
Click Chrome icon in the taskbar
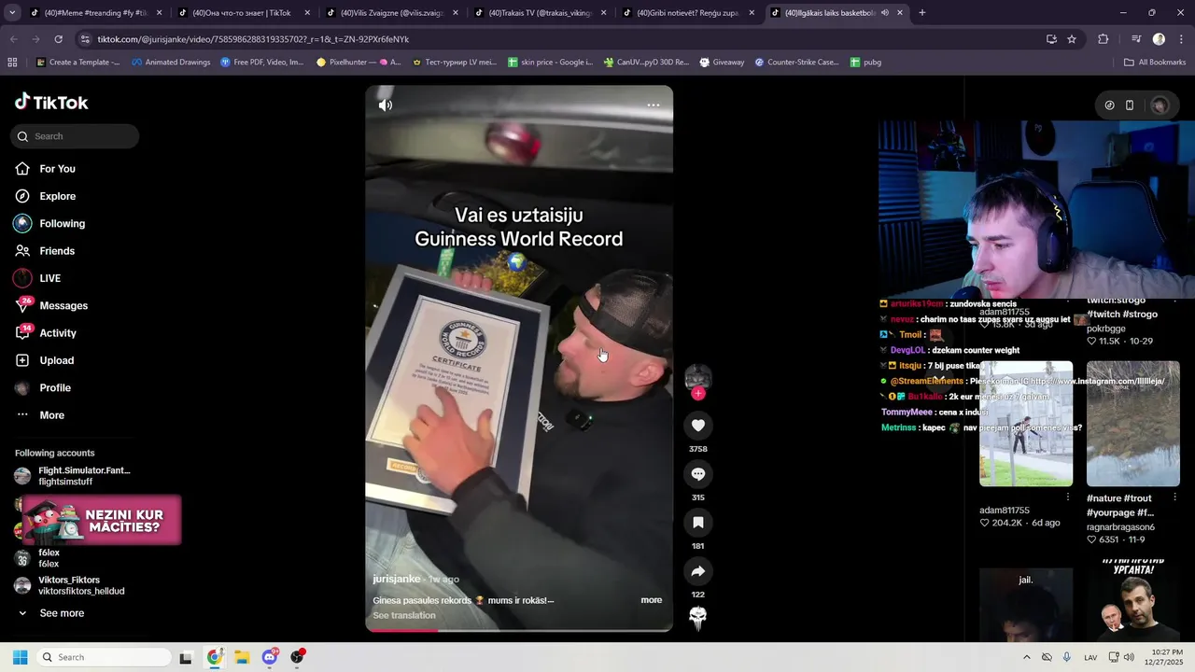[215, 657]
